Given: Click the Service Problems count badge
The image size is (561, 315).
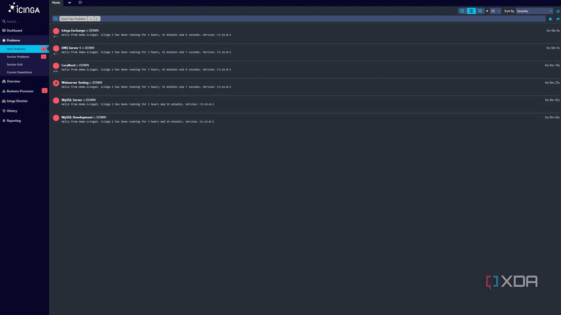Looking at the screenshot, I should pos(43,57).
